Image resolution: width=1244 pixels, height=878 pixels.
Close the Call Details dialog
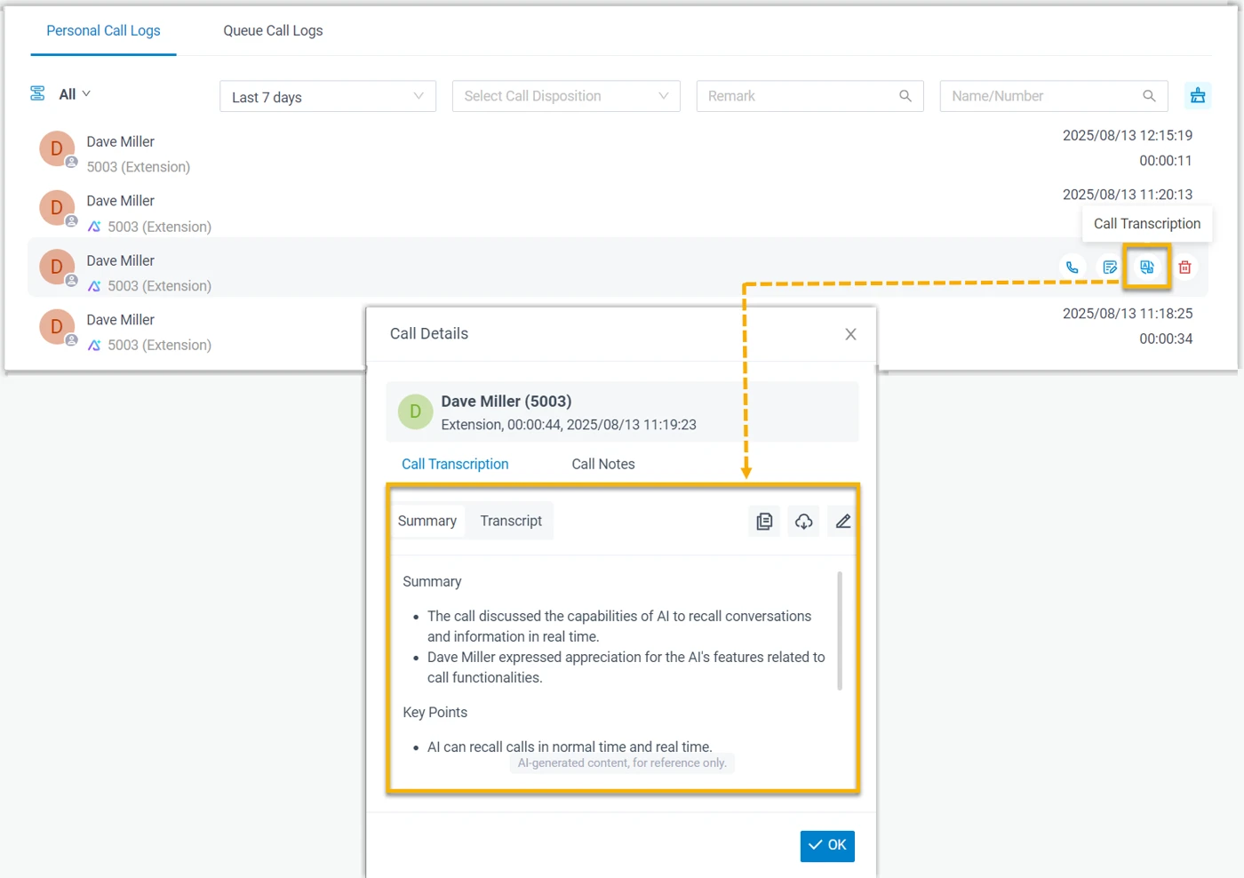click(850, 334)
